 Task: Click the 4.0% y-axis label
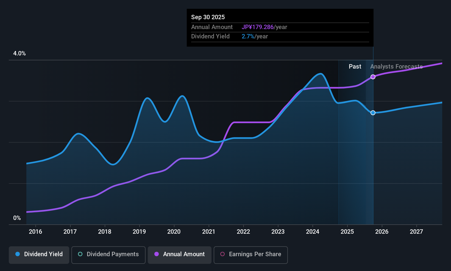[20, 53]
